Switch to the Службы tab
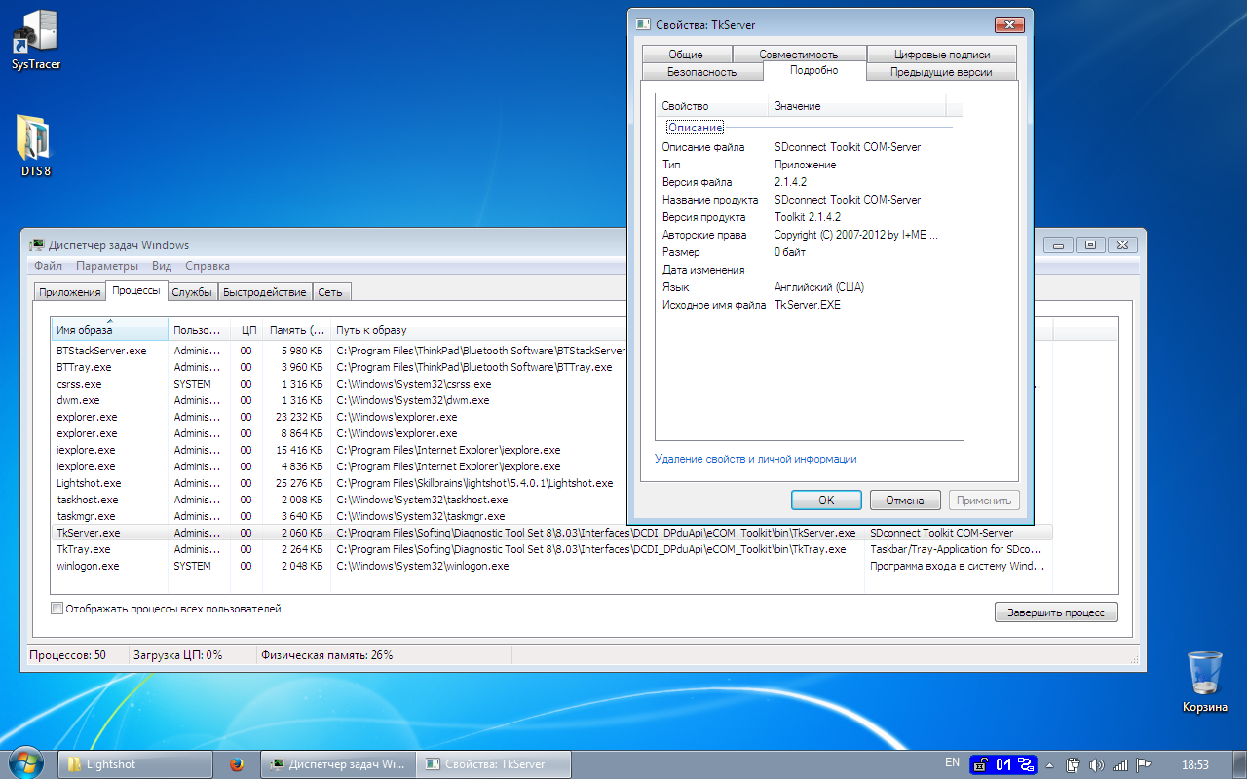1247x779 pixels. pyautogui.click(x=192, y=292)
